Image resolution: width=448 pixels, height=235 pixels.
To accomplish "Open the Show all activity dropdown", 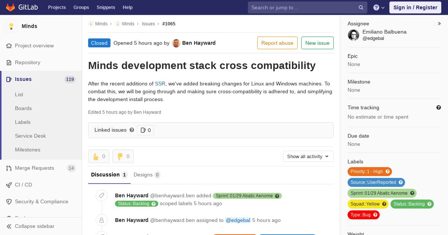I will tap(308, 156).
